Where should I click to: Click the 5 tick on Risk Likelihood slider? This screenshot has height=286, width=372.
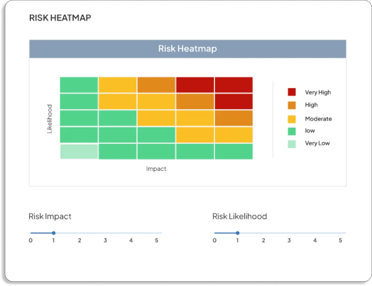(340, 240)
